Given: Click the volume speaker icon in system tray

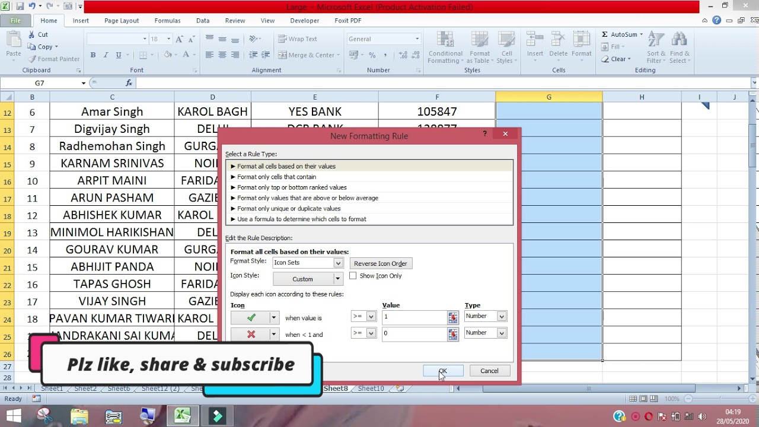Looking at the screenshot, I should (x=703, y=416).
